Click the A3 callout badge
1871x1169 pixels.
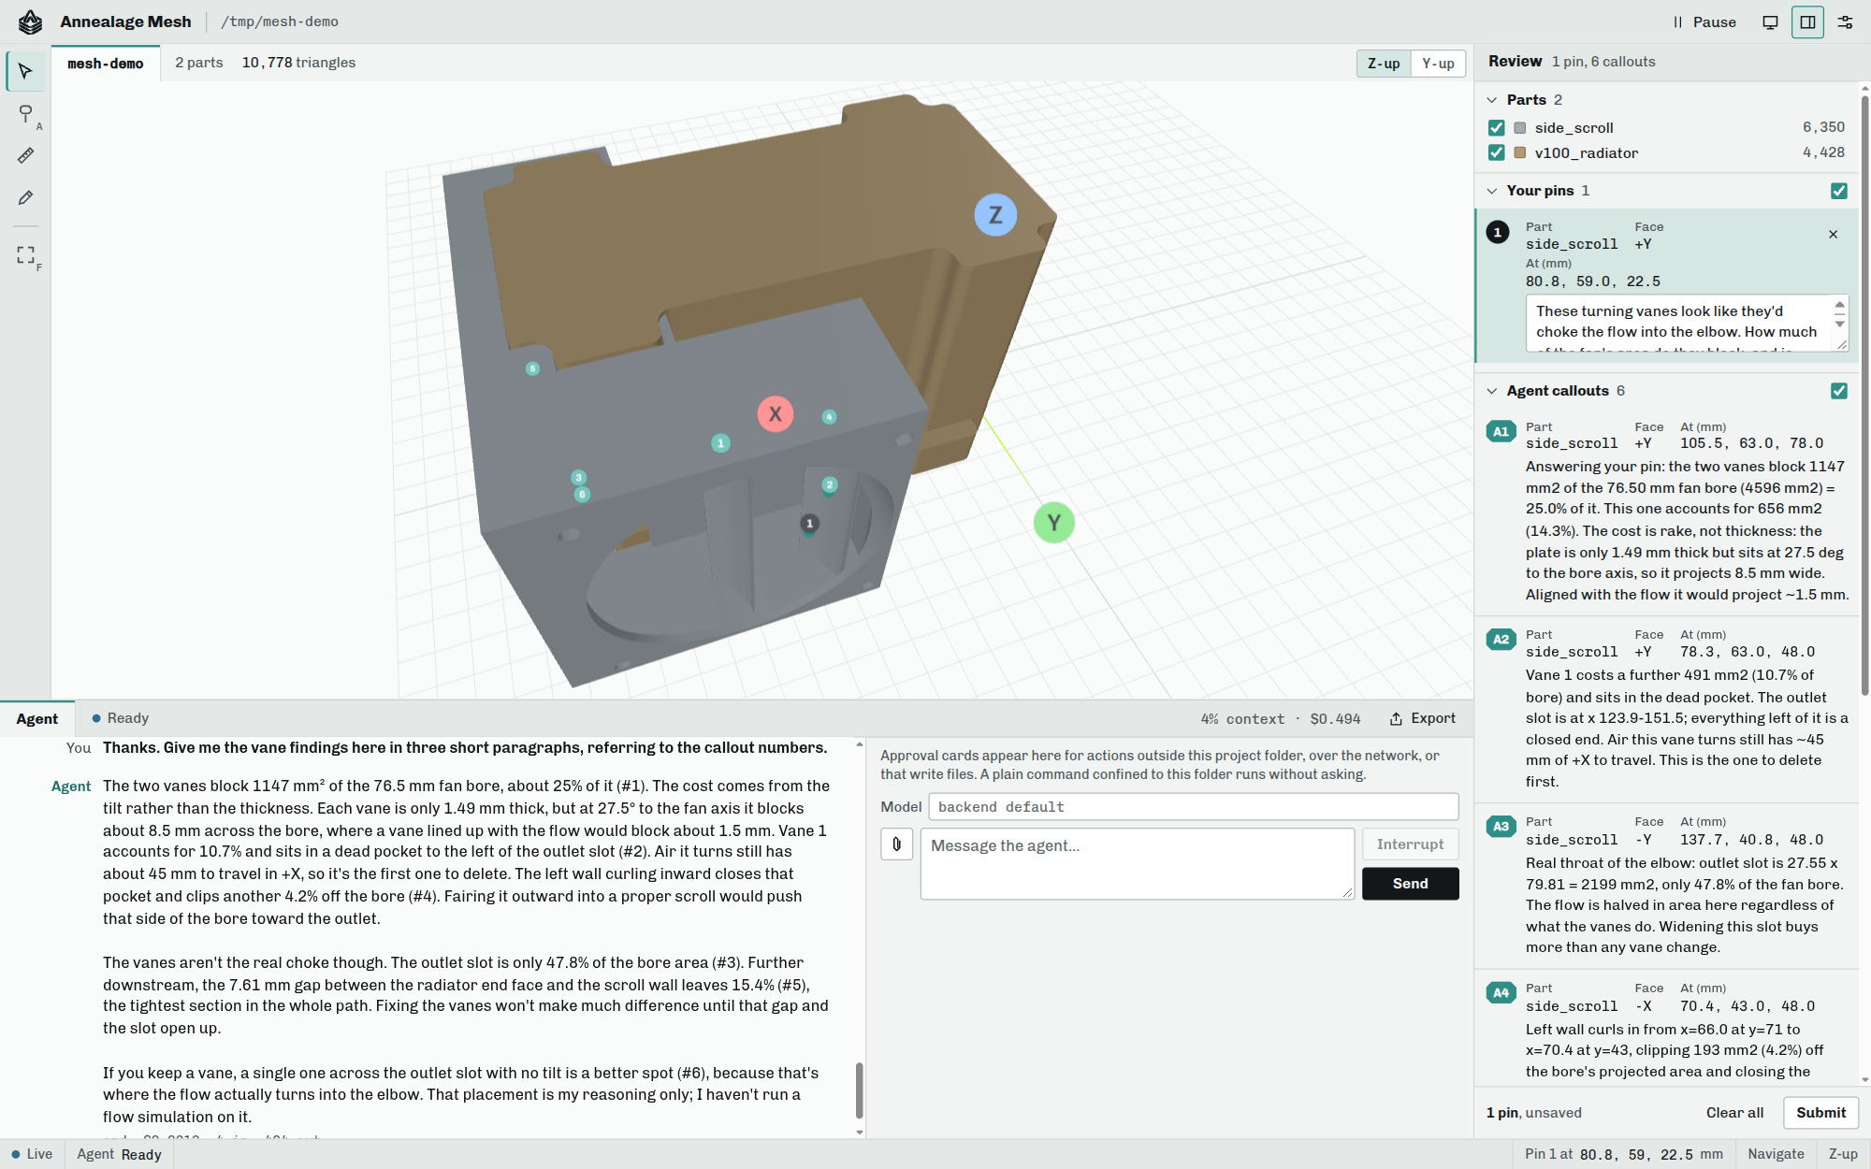click(1501, 826)
